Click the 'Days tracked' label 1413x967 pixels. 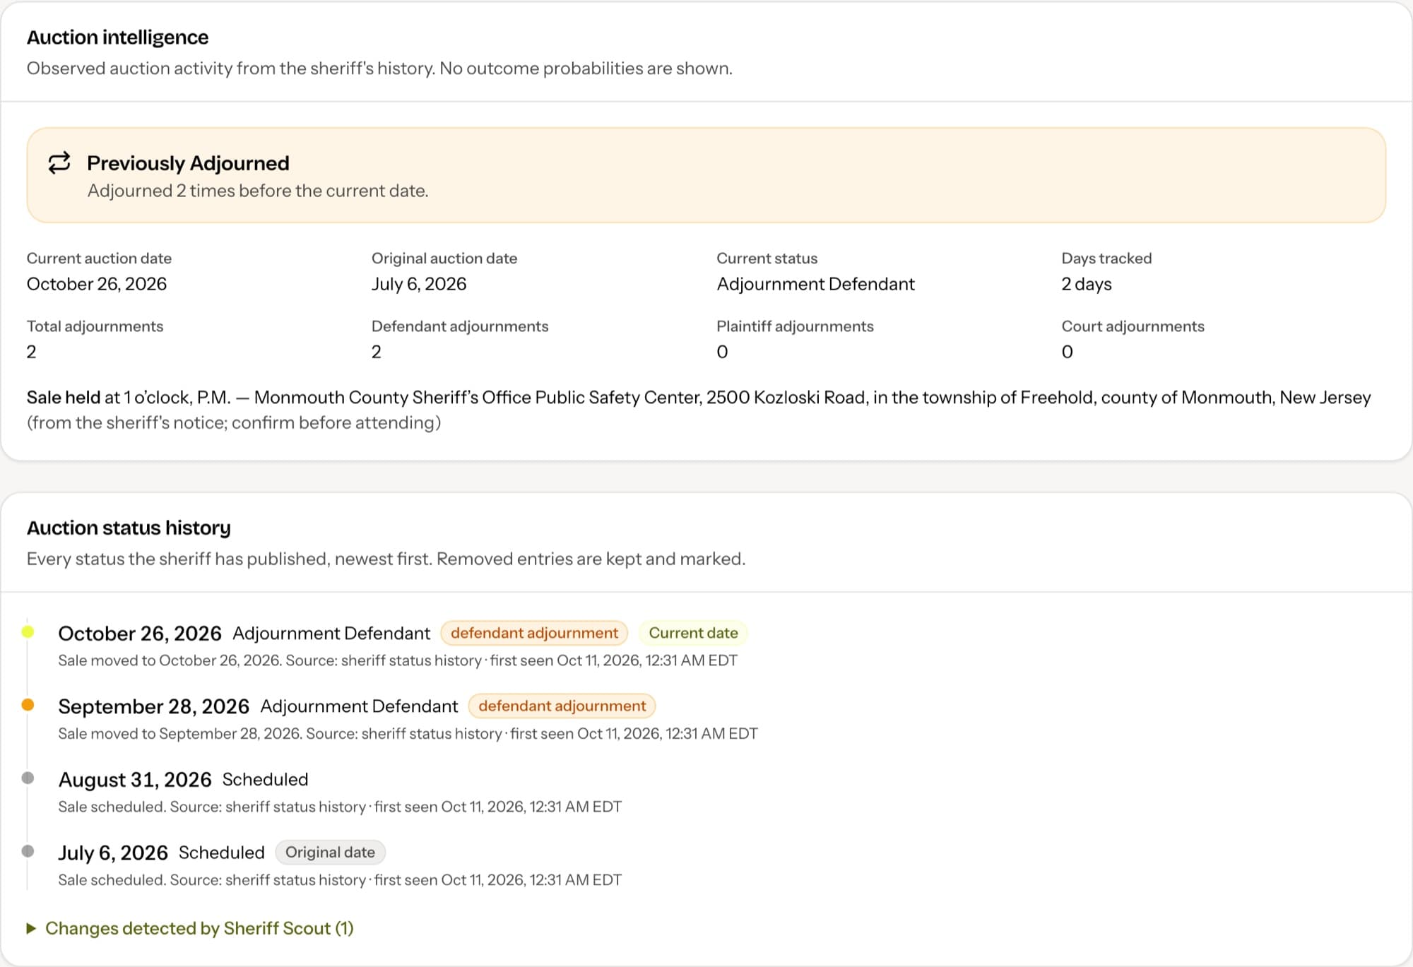pyautogui.click(x=1106, y=259)
